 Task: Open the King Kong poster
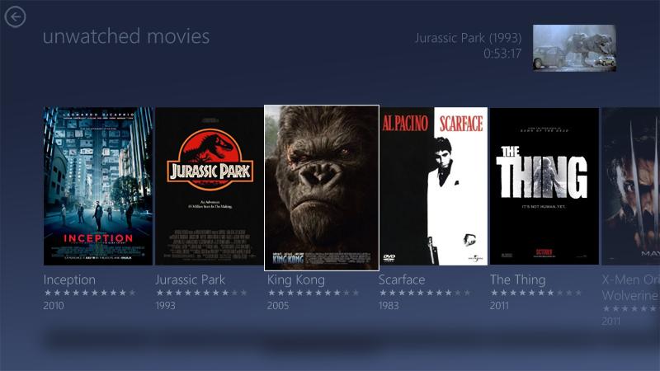click(322, 188)
